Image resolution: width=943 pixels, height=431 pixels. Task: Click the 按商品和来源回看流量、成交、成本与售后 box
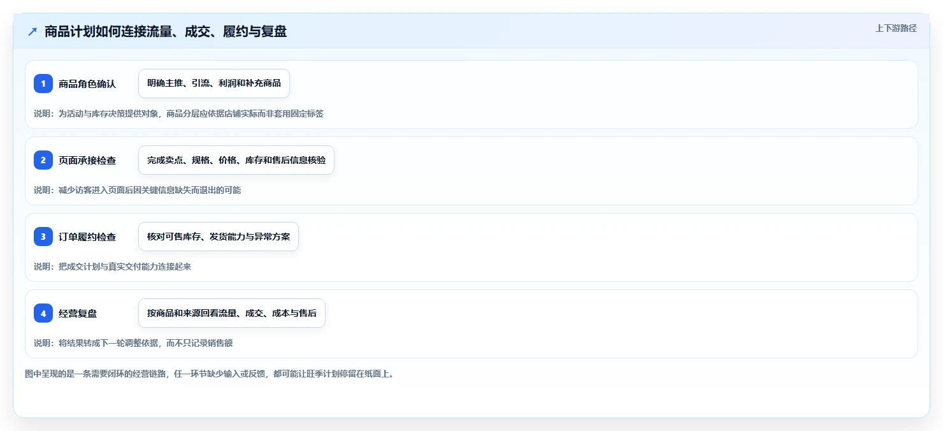point(232,313)
